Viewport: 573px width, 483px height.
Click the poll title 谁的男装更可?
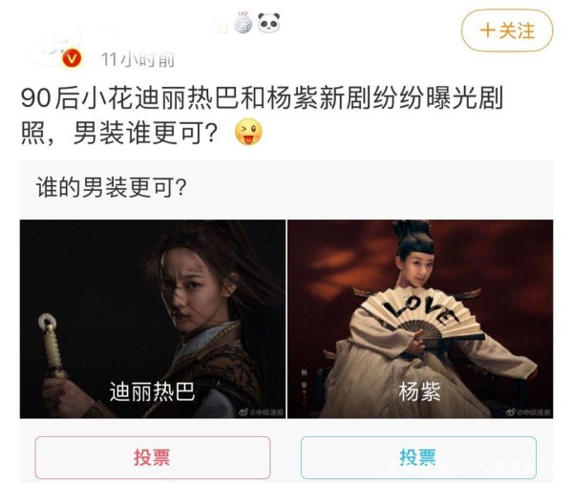click(x=112, y=187)
